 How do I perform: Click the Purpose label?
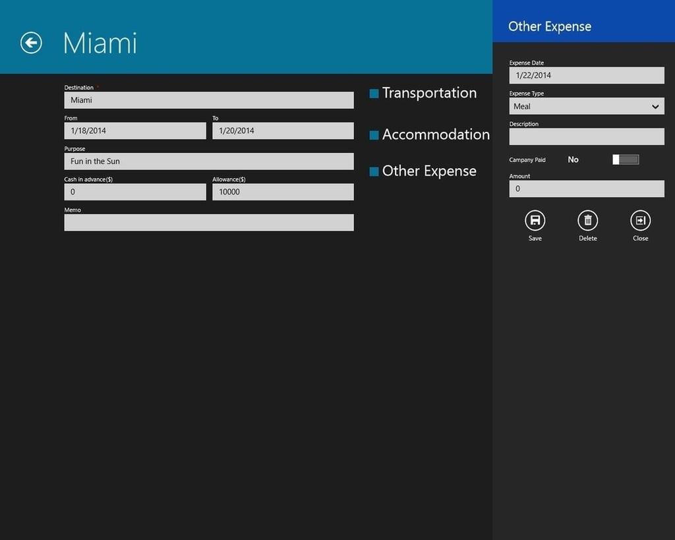(74, 148)
